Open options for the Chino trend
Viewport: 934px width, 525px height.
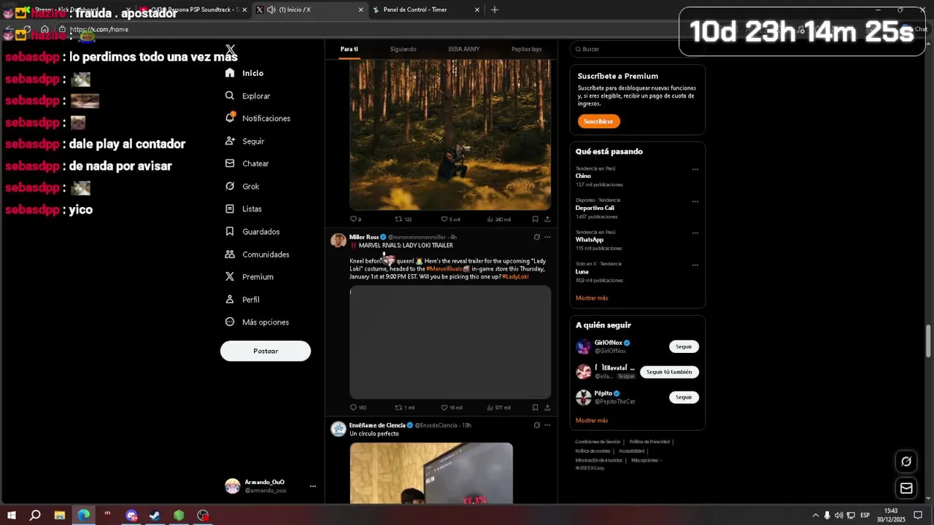695,169
